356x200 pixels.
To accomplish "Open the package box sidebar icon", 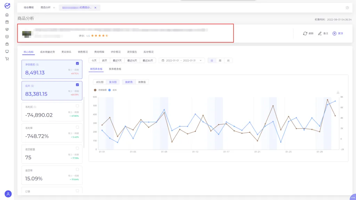I will [x=7, y=44].
